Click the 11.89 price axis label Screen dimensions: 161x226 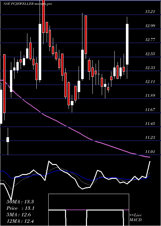[150, 96]
